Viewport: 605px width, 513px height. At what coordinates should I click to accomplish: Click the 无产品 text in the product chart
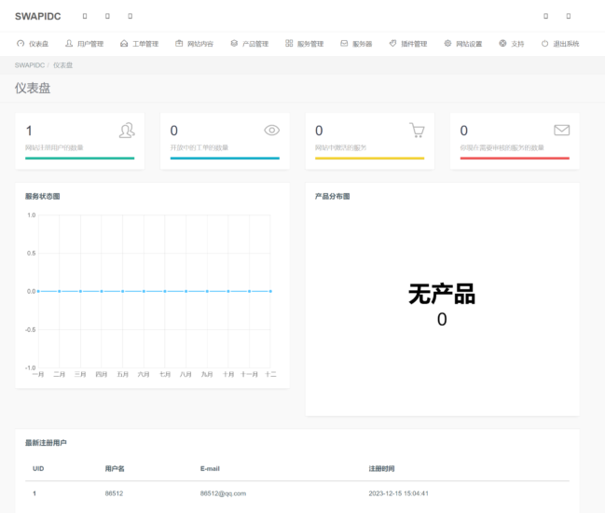pyautogui.click(x=442, y=295)
